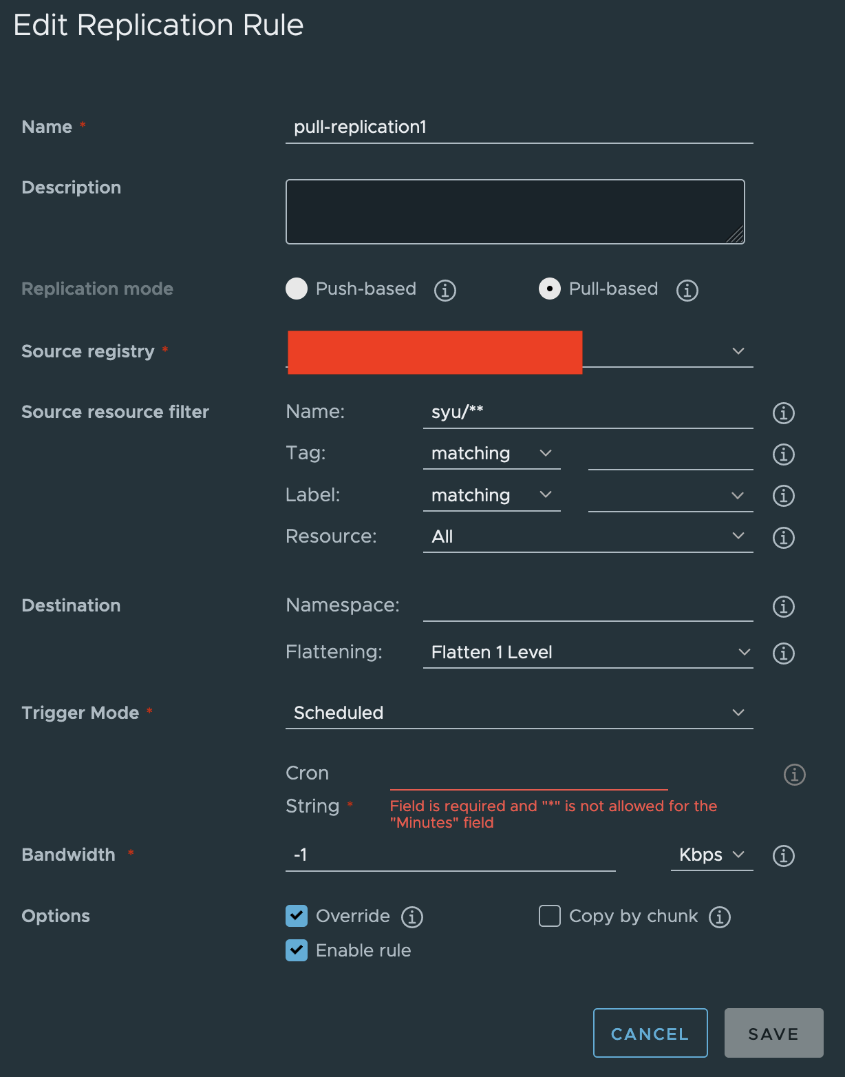
Task: Open the Source registry dropdown
Action: tap(738, 351)
